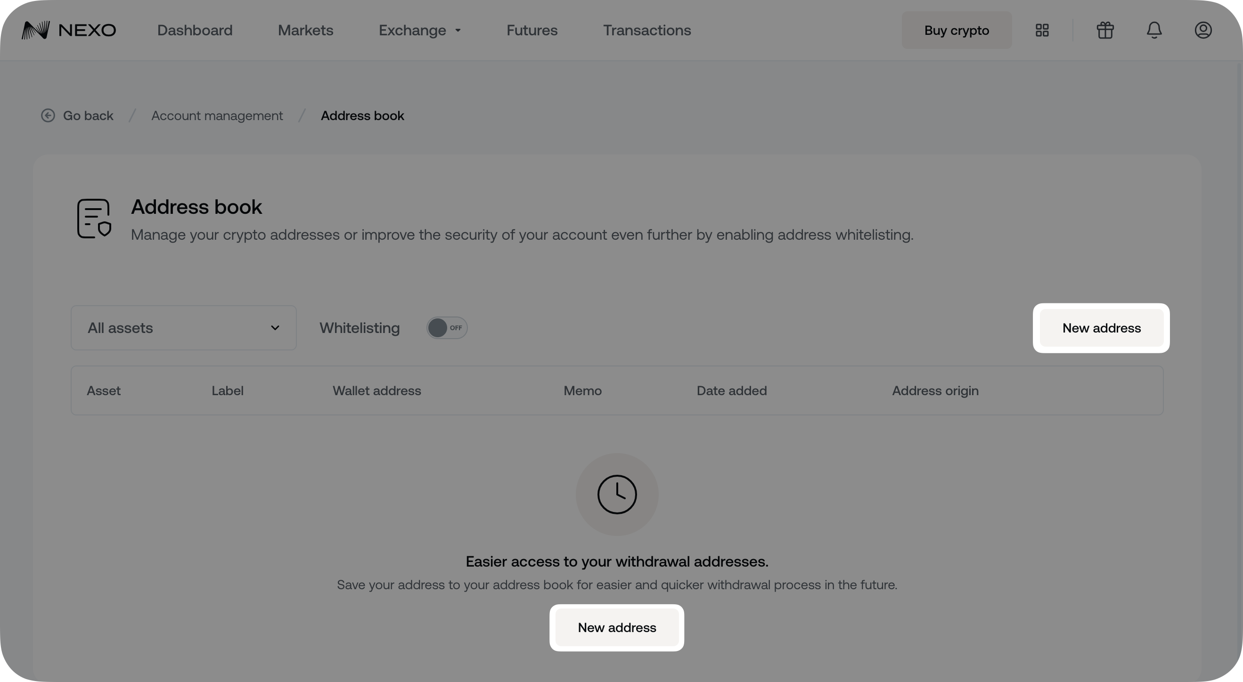Screen dimensions: 1243x682
Task: Click the clock icon in empty state
Action: point(617,495)
